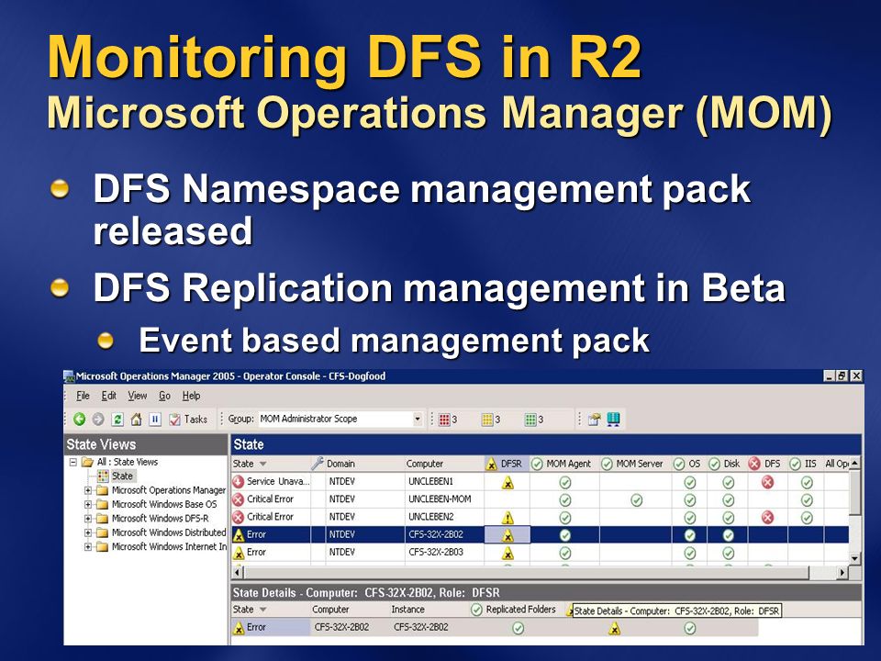Click horizontal scrollbar right arrow

tap(842, 572)
